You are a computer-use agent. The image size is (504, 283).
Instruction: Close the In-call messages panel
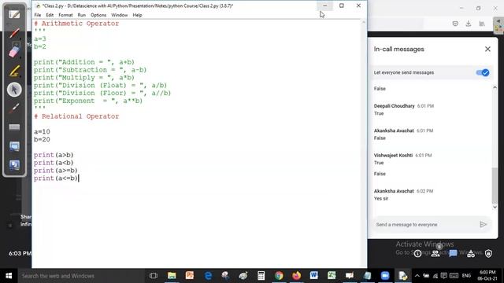(x=487, y=49)
